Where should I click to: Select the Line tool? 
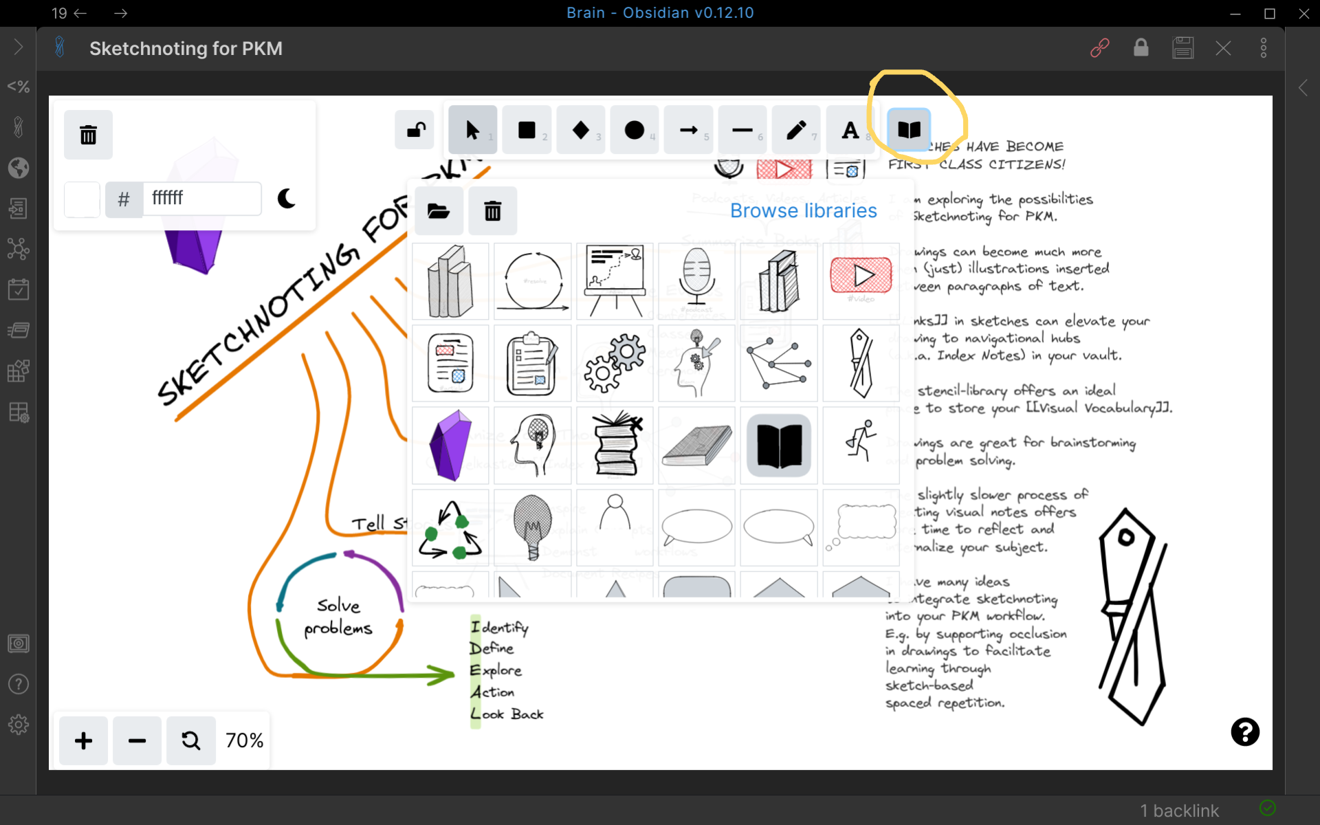pyautogui.click(x=742, y=130)
